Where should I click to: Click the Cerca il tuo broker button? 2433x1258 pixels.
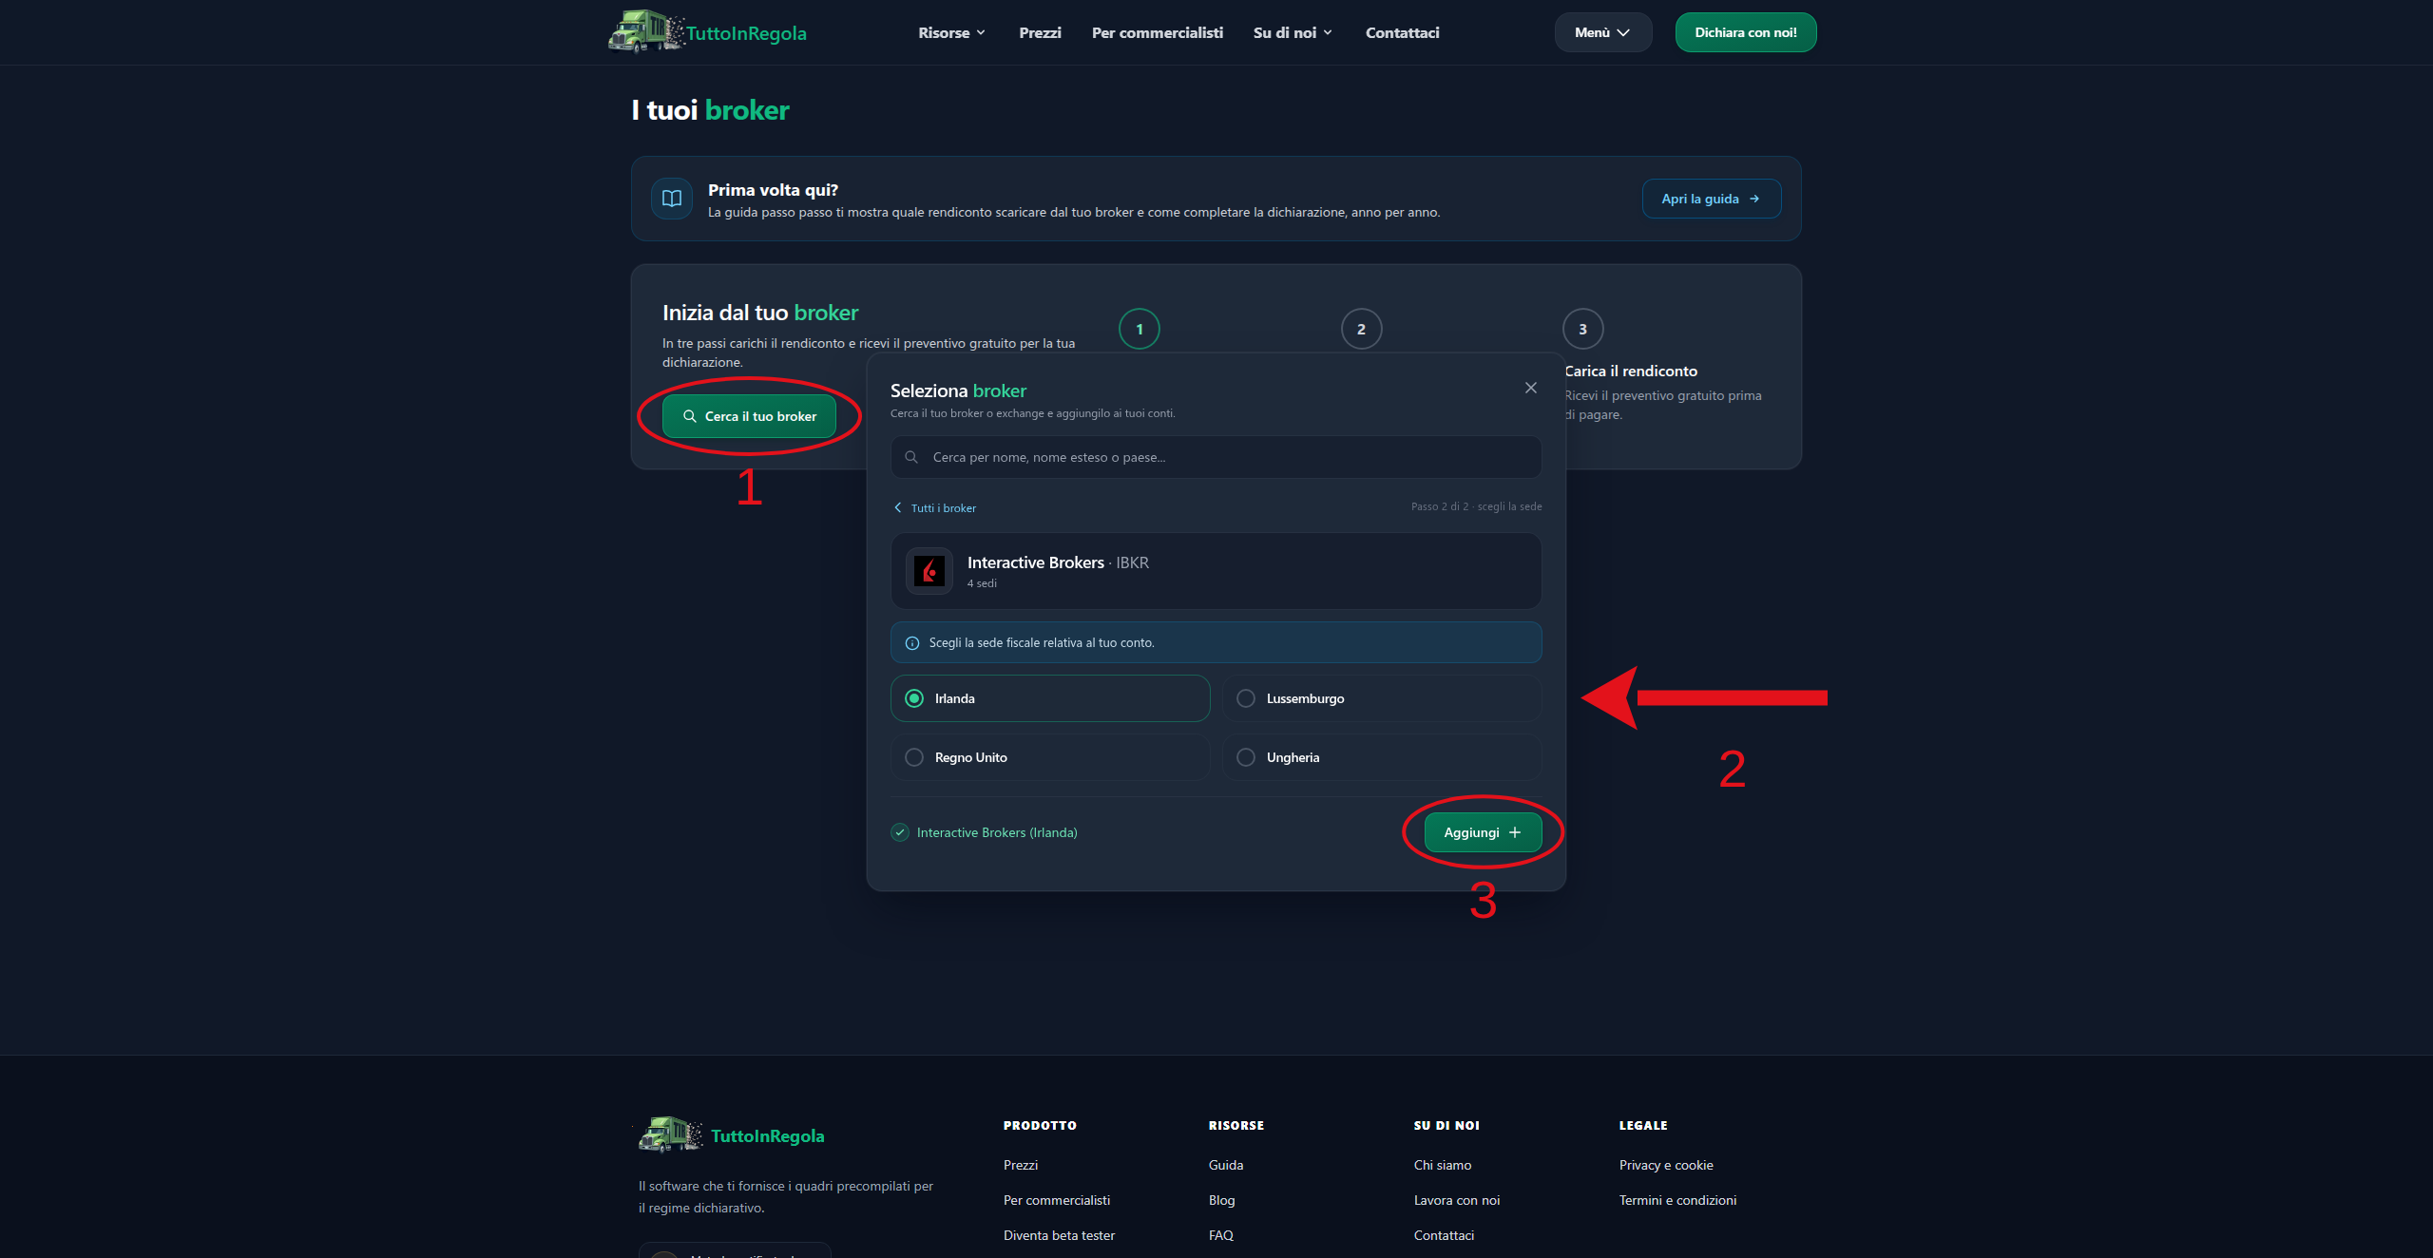pyautogui.click(x=749, y=416)
